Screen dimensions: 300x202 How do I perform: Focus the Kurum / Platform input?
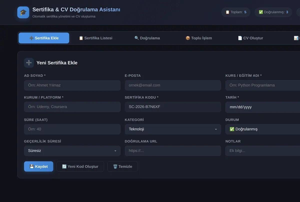[72, 107]
